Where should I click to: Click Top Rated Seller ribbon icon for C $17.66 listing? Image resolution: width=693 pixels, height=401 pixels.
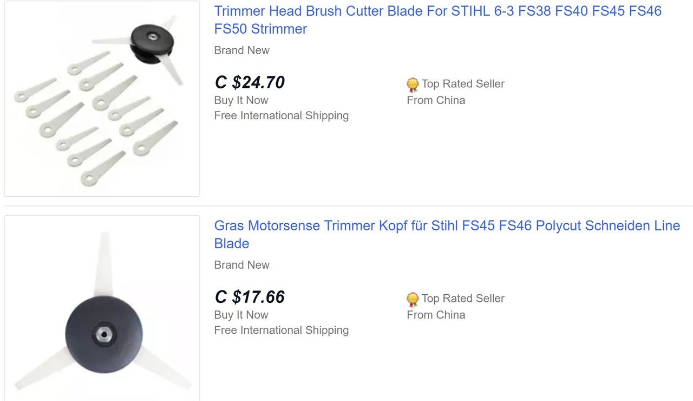coord(413,299)
